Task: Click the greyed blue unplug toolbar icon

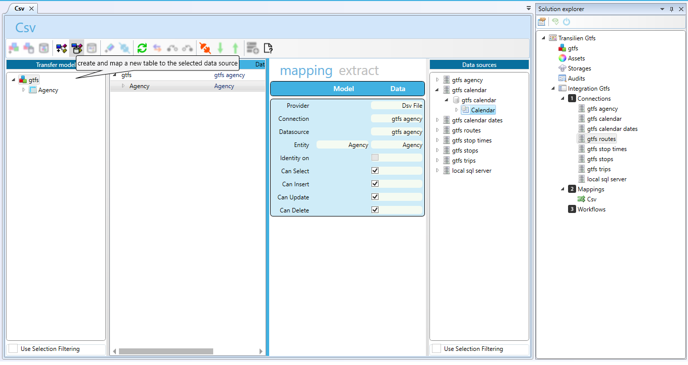Action: 124,48
